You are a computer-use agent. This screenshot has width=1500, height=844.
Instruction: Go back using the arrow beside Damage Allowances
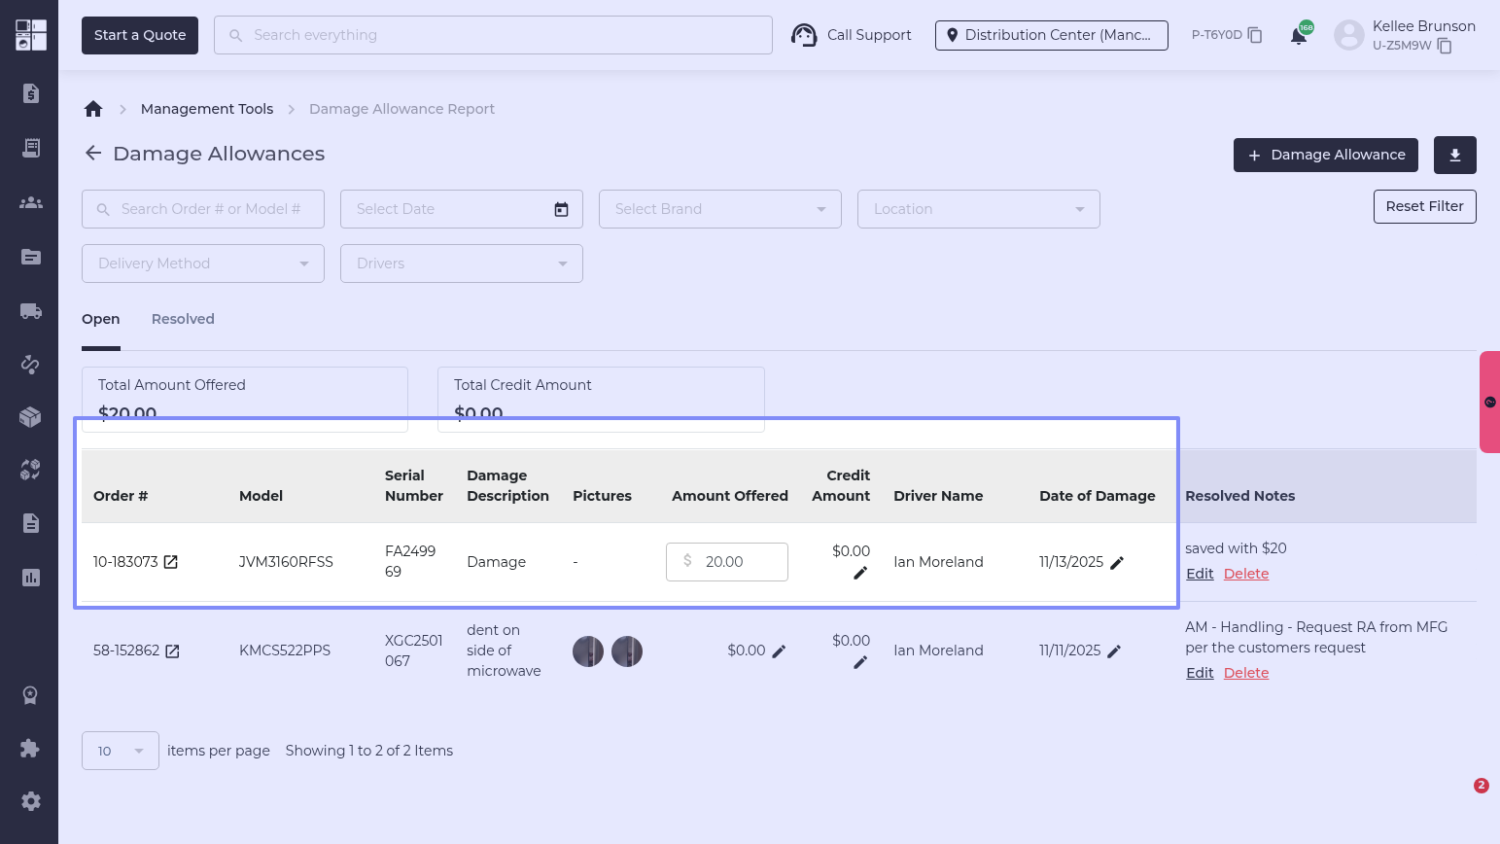[x=93, y=154]
